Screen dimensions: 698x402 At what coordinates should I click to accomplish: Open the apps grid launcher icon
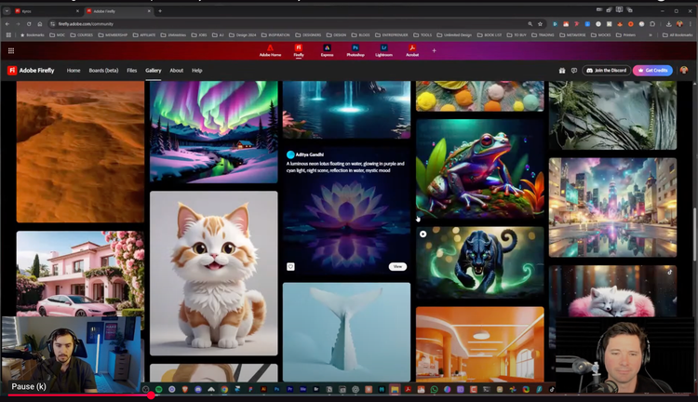coord(11,51)
